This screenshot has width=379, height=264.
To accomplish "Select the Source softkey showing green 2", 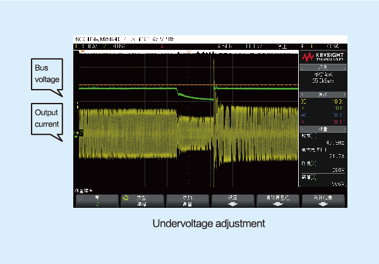I will [x=97, y=201].
